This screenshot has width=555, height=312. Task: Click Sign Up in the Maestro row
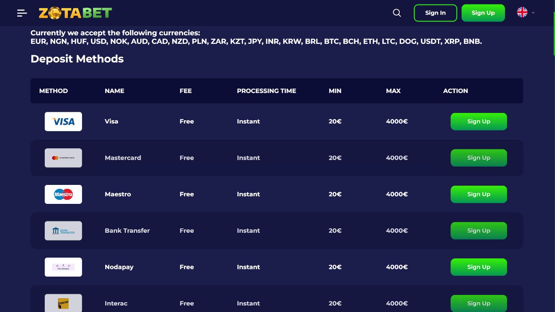(479, 194)
